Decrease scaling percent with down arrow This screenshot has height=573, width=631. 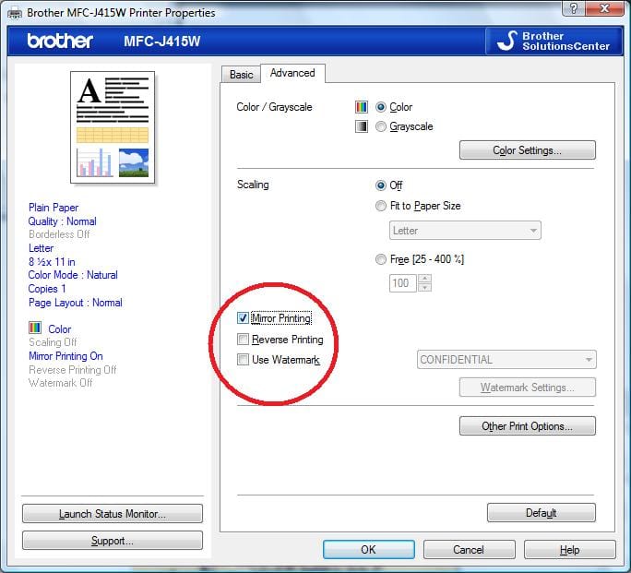(425, 287)
